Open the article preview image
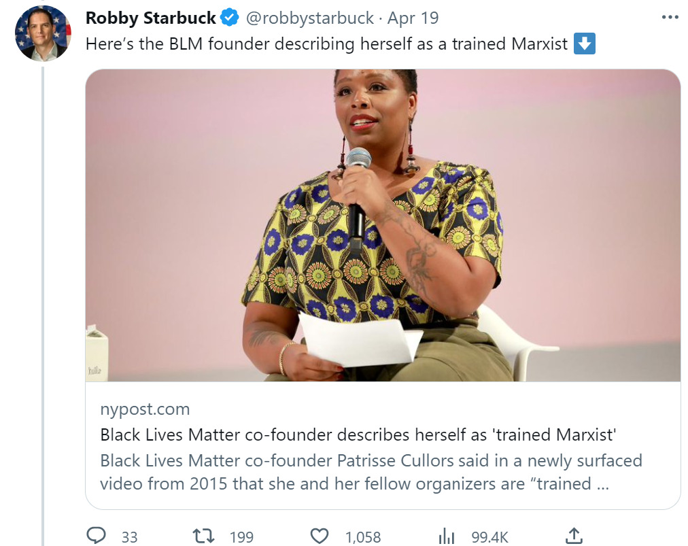 [383, 225]
